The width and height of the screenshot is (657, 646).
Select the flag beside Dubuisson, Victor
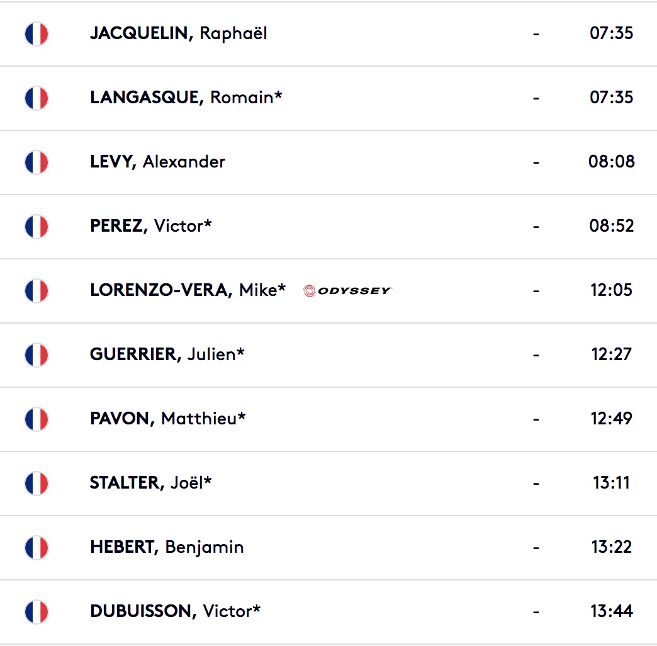[x=36, y=611]
